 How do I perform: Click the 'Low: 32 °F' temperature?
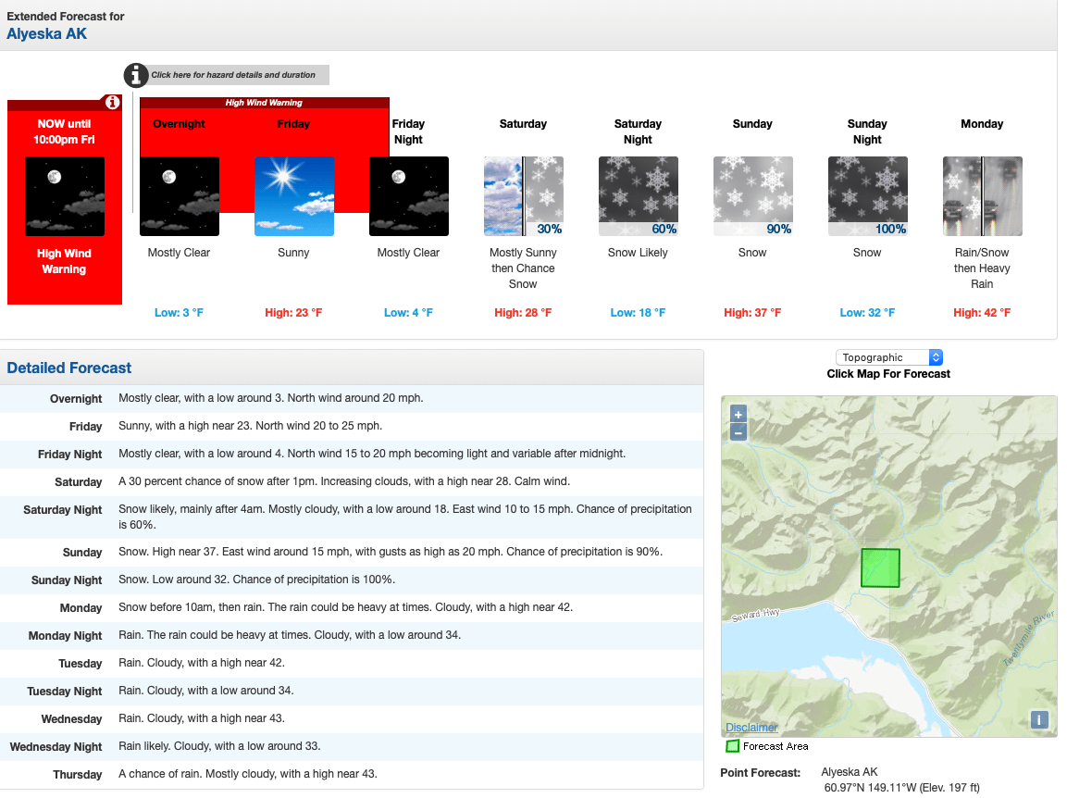(867, 313)
